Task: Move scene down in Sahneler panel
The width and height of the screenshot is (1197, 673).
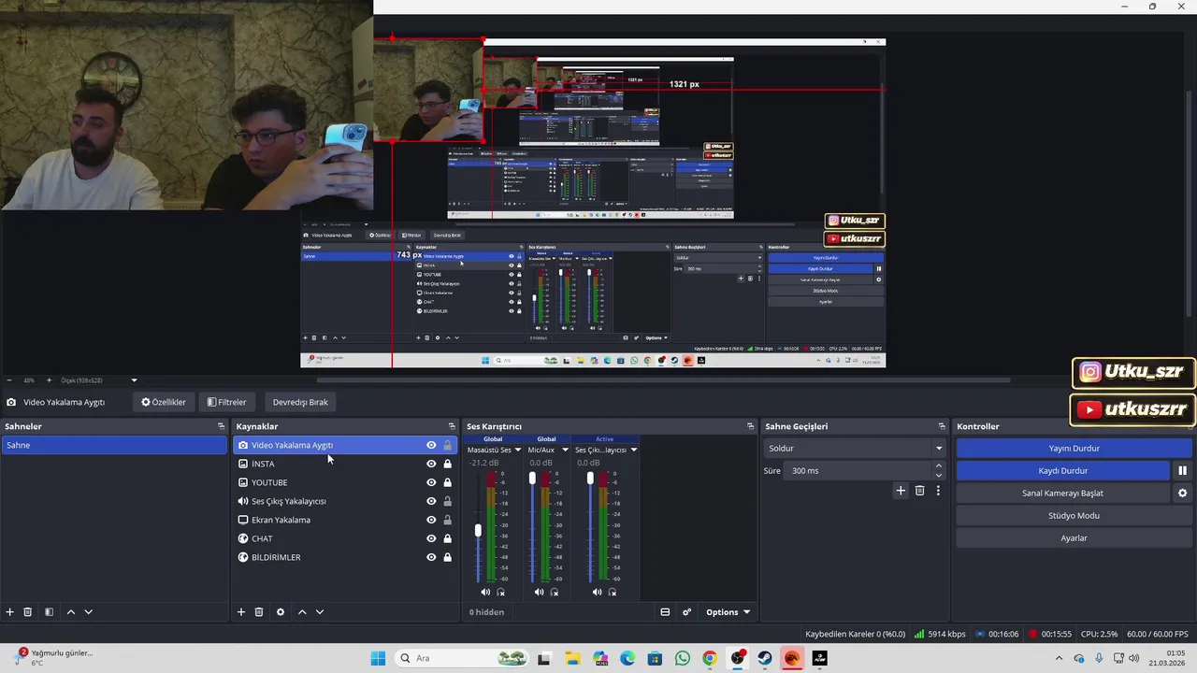Action: pyautogui.click(x=88, y=612)
